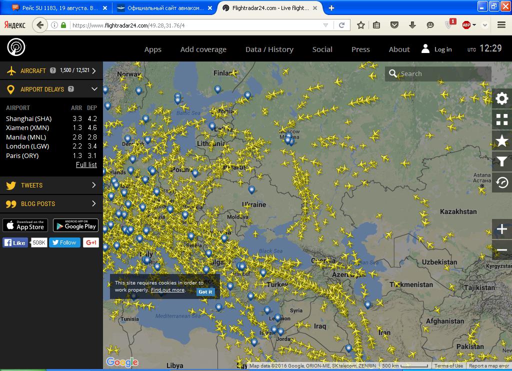Click the help question mark beside Aircraft
The width and height of the screenshot is (512, 371).
(53, 70)
